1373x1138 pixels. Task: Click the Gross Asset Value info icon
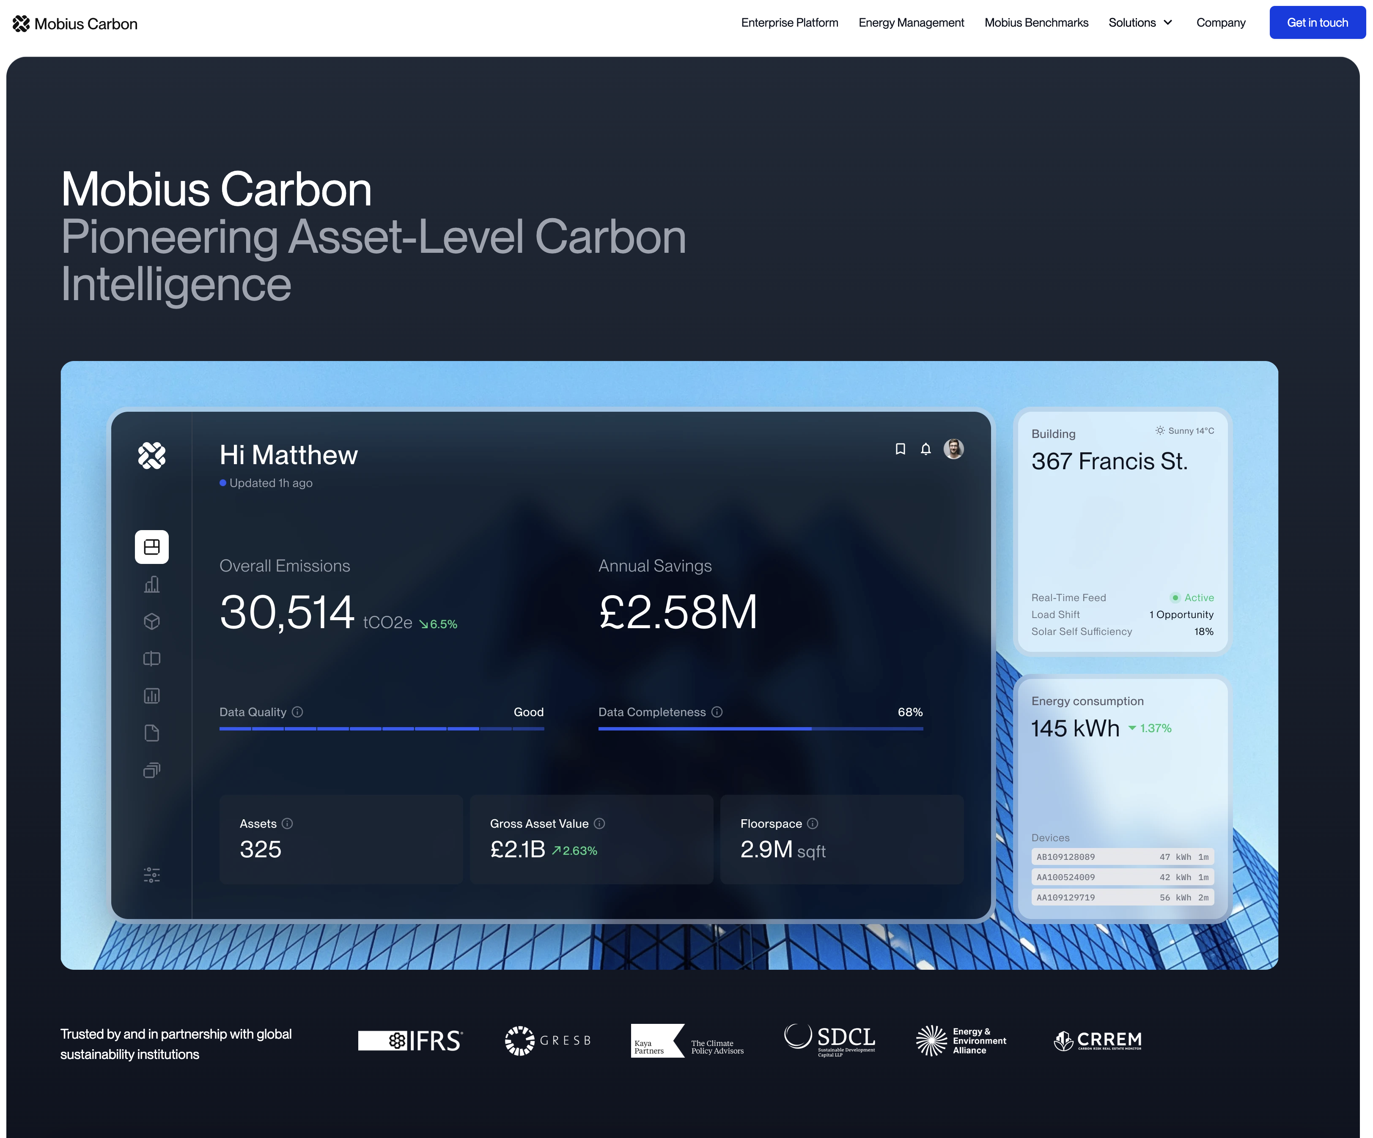pos(599,824)
